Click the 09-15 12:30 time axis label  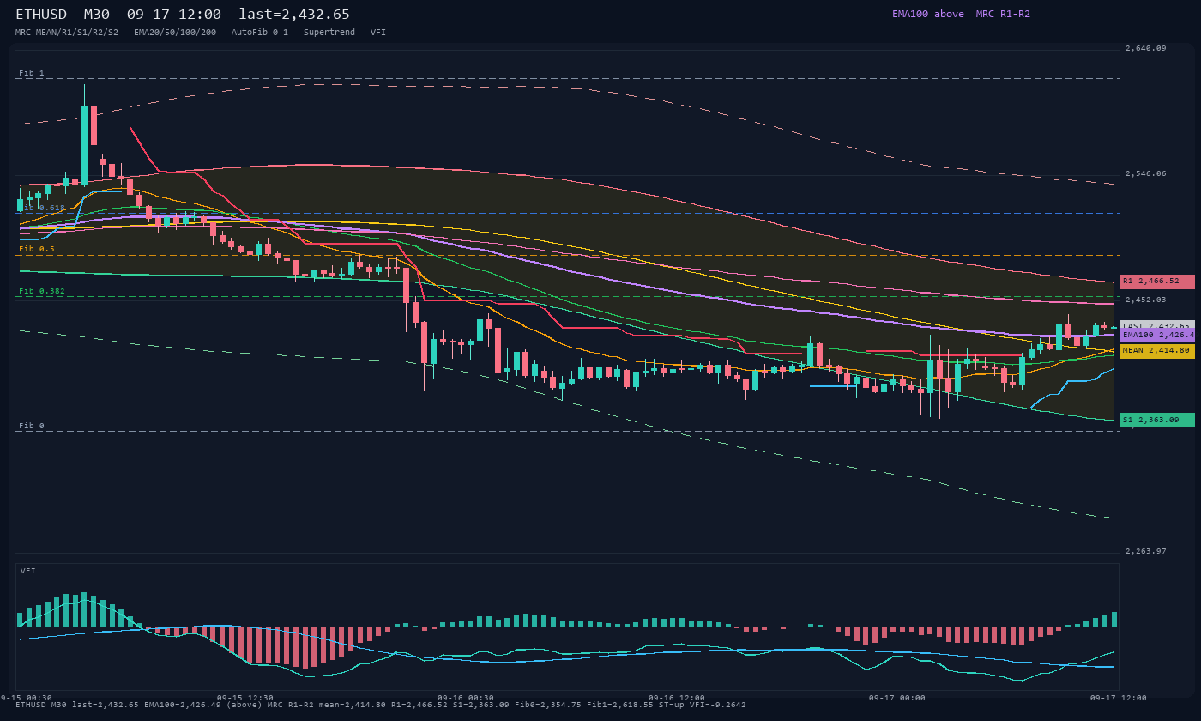(x=245, y=698)
